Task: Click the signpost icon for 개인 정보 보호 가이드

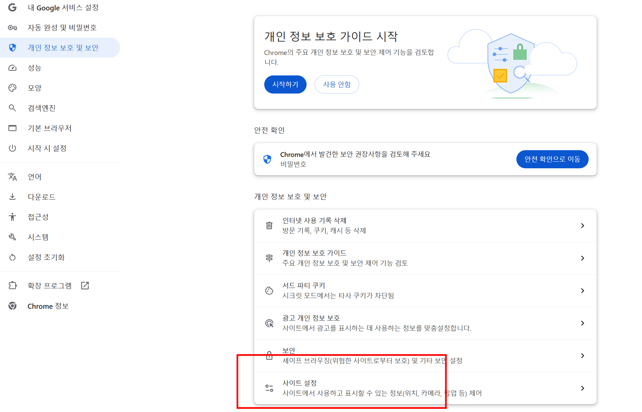Action: tap(269, 258)
